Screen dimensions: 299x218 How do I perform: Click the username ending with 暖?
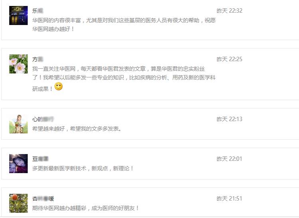(x=43, y=199)
